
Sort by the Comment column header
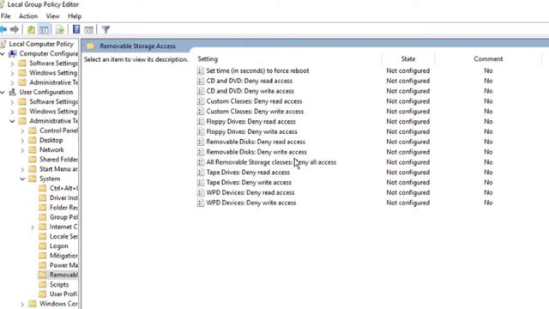[488, 59]
